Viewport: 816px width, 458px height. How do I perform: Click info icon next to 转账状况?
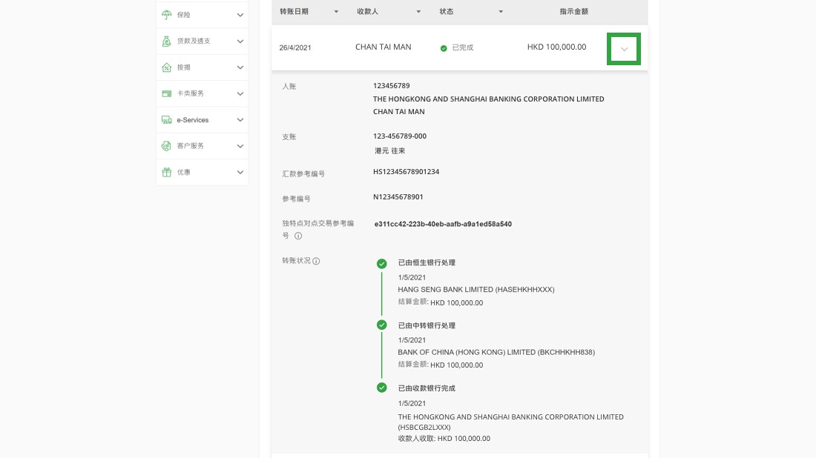click(x=316, y=261)
